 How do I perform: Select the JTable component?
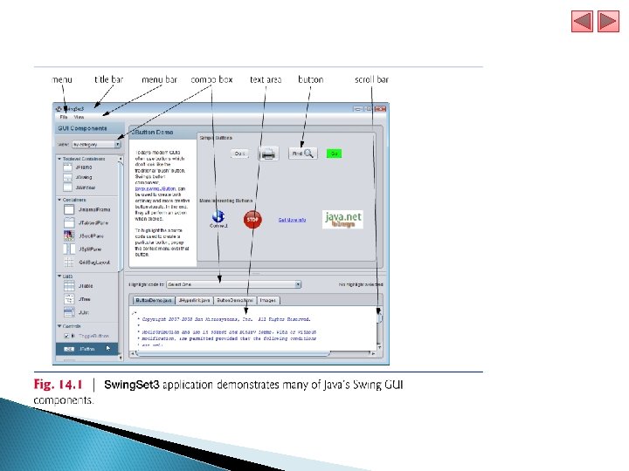79,286
